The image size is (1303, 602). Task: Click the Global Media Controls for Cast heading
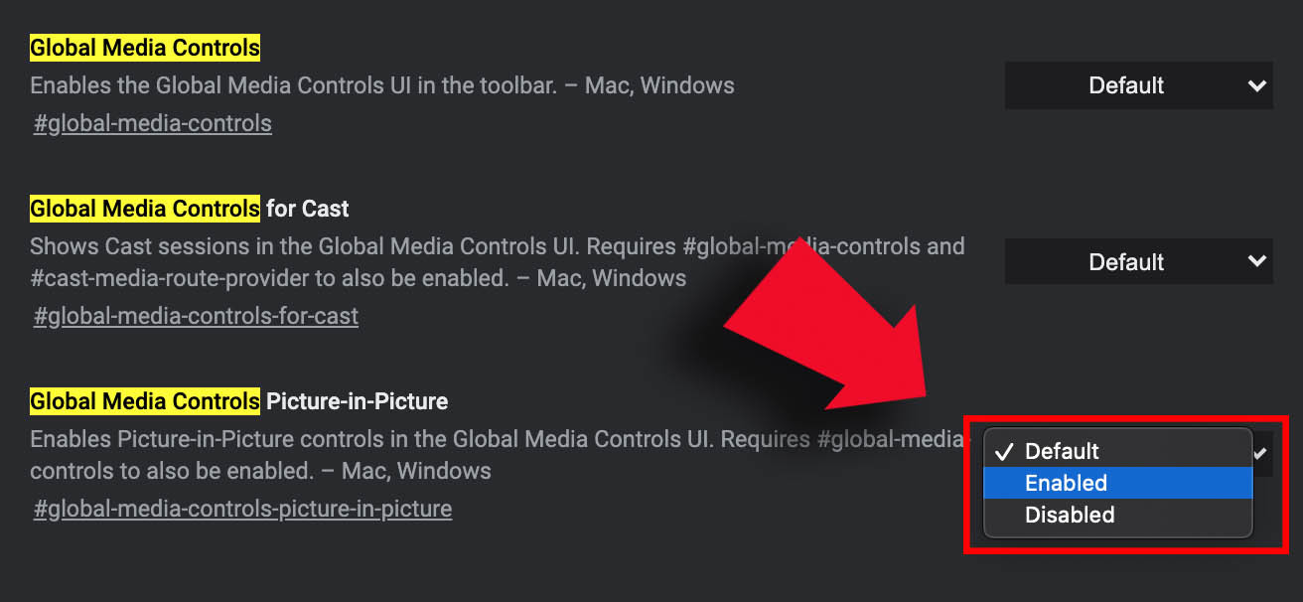[x=190, y=209]
